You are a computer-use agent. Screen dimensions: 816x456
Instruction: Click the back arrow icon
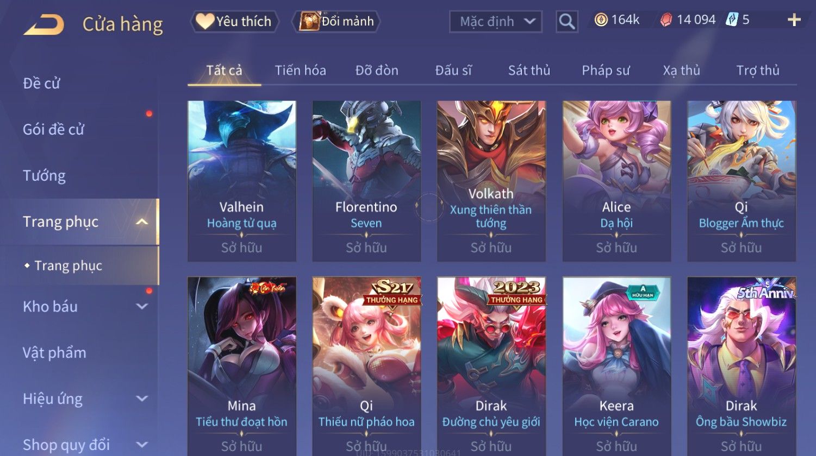click(x=44, y=24)
